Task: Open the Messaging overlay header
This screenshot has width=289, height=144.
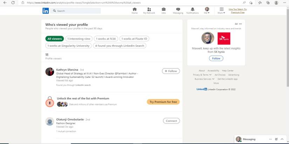Action: point(249,139)
